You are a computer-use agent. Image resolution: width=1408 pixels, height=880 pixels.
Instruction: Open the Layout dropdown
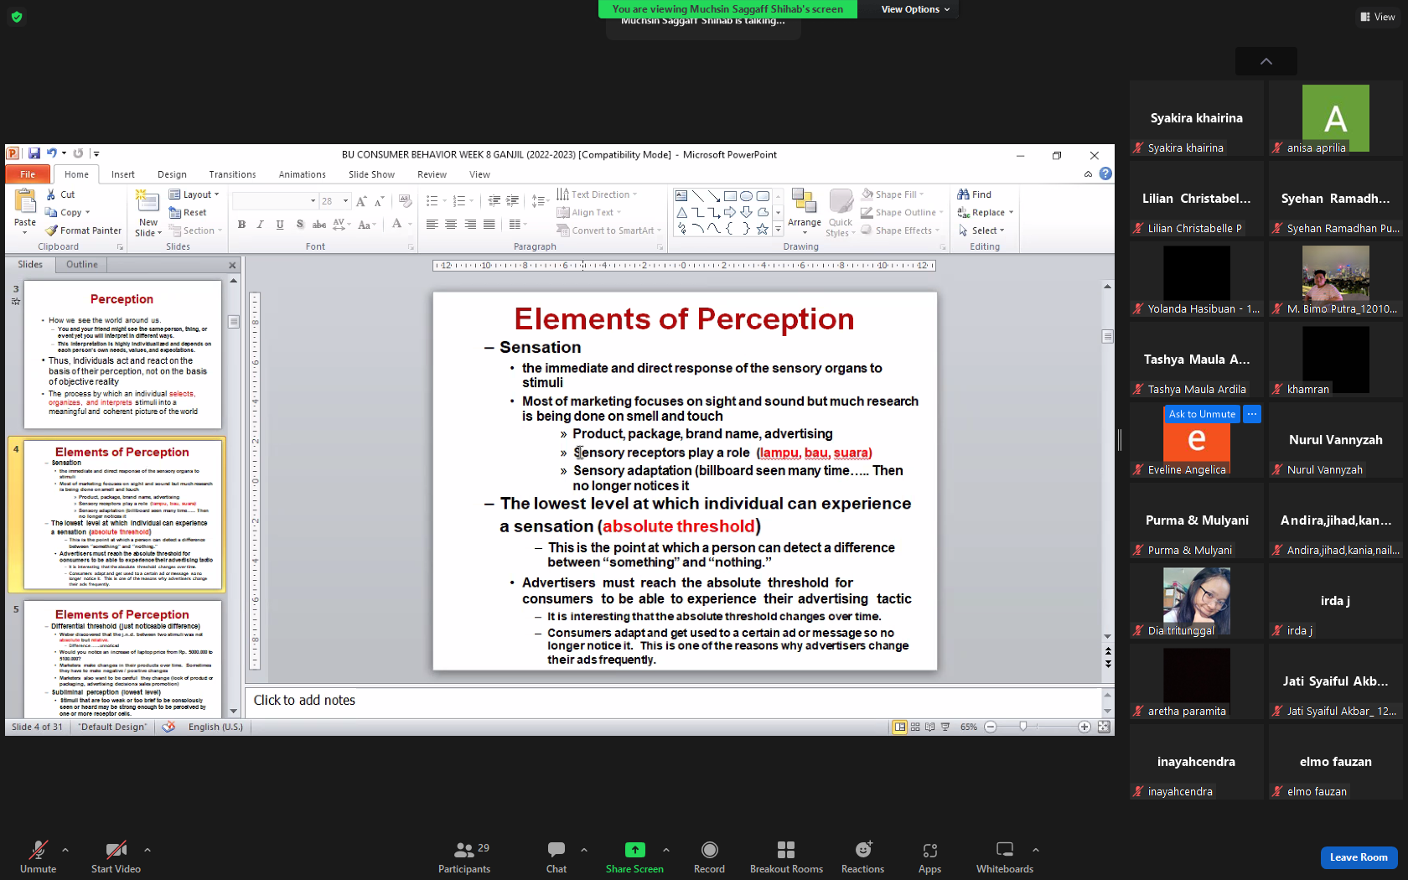point(194,194)
